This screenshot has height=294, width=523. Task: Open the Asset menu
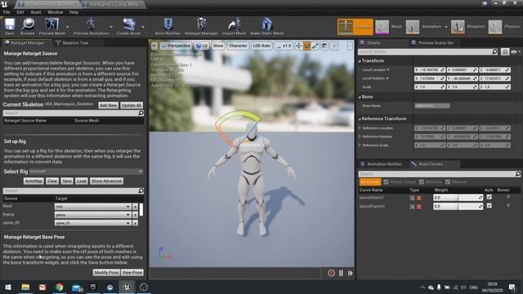coord(36,12)
